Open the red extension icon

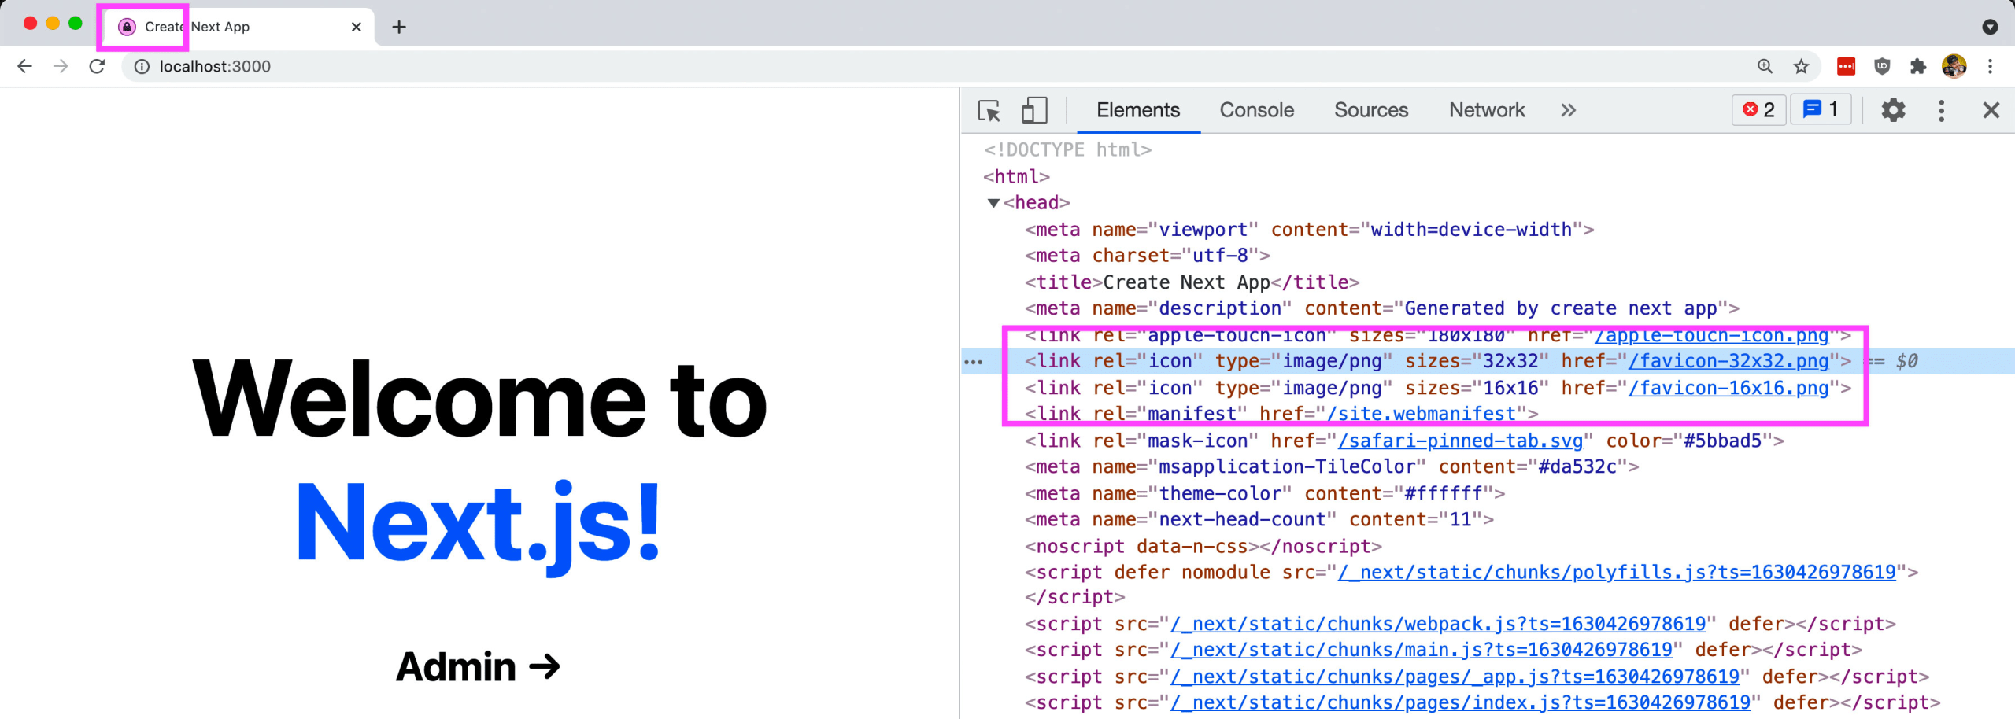click(x=1846, y=67)
